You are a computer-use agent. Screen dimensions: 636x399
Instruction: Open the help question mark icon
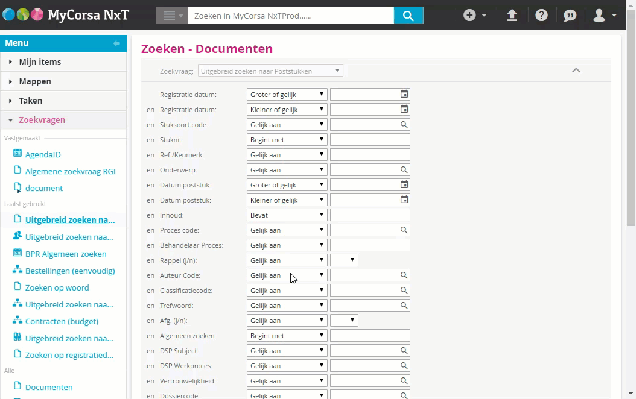pos(541,16)
